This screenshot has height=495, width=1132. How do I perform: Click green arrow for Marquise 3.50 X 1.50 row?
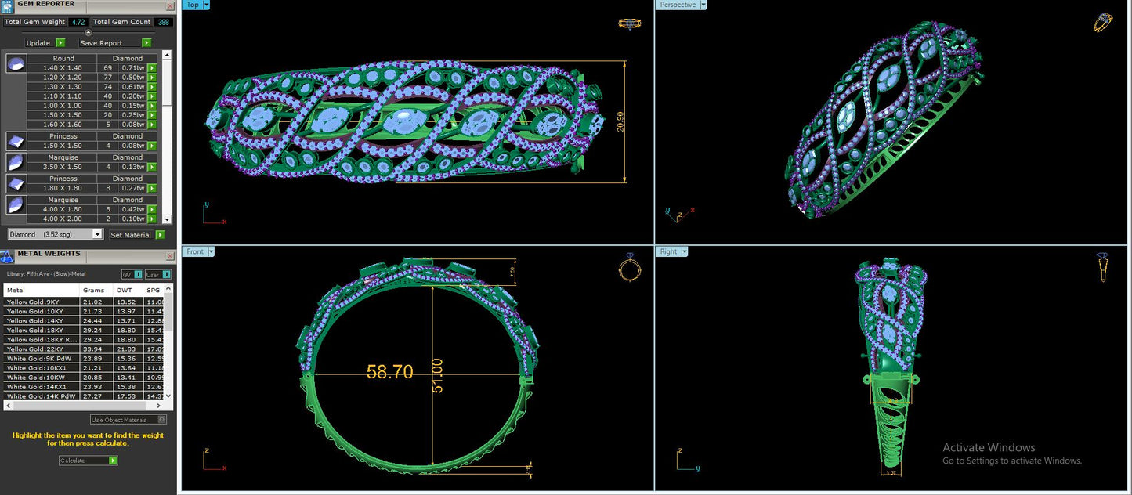pos(152,167)
